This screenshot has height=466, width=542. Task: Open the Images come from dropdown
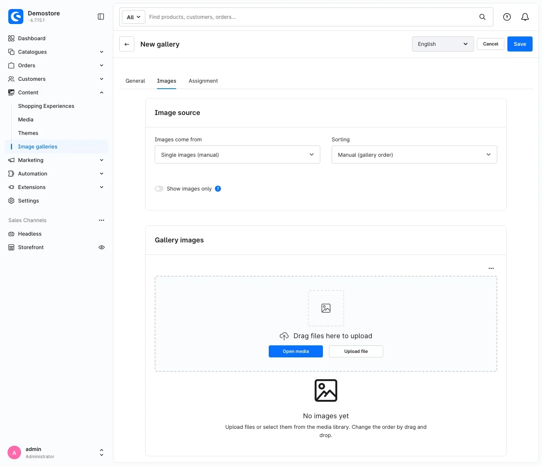(x=238, y=154)
